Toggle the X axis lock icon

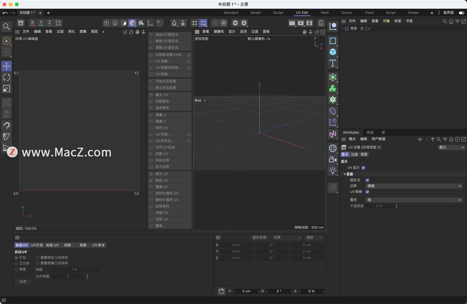[32, 23]
